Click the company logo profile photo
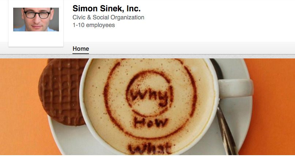Screen dimensions: 295x157 click(36, 19)
